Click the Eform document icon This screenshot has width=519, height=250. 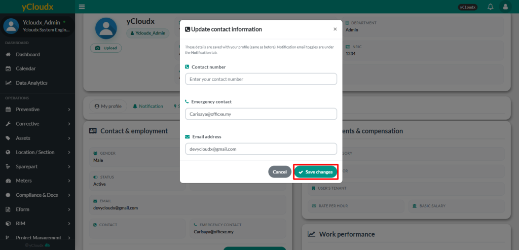tap(9, 209)
